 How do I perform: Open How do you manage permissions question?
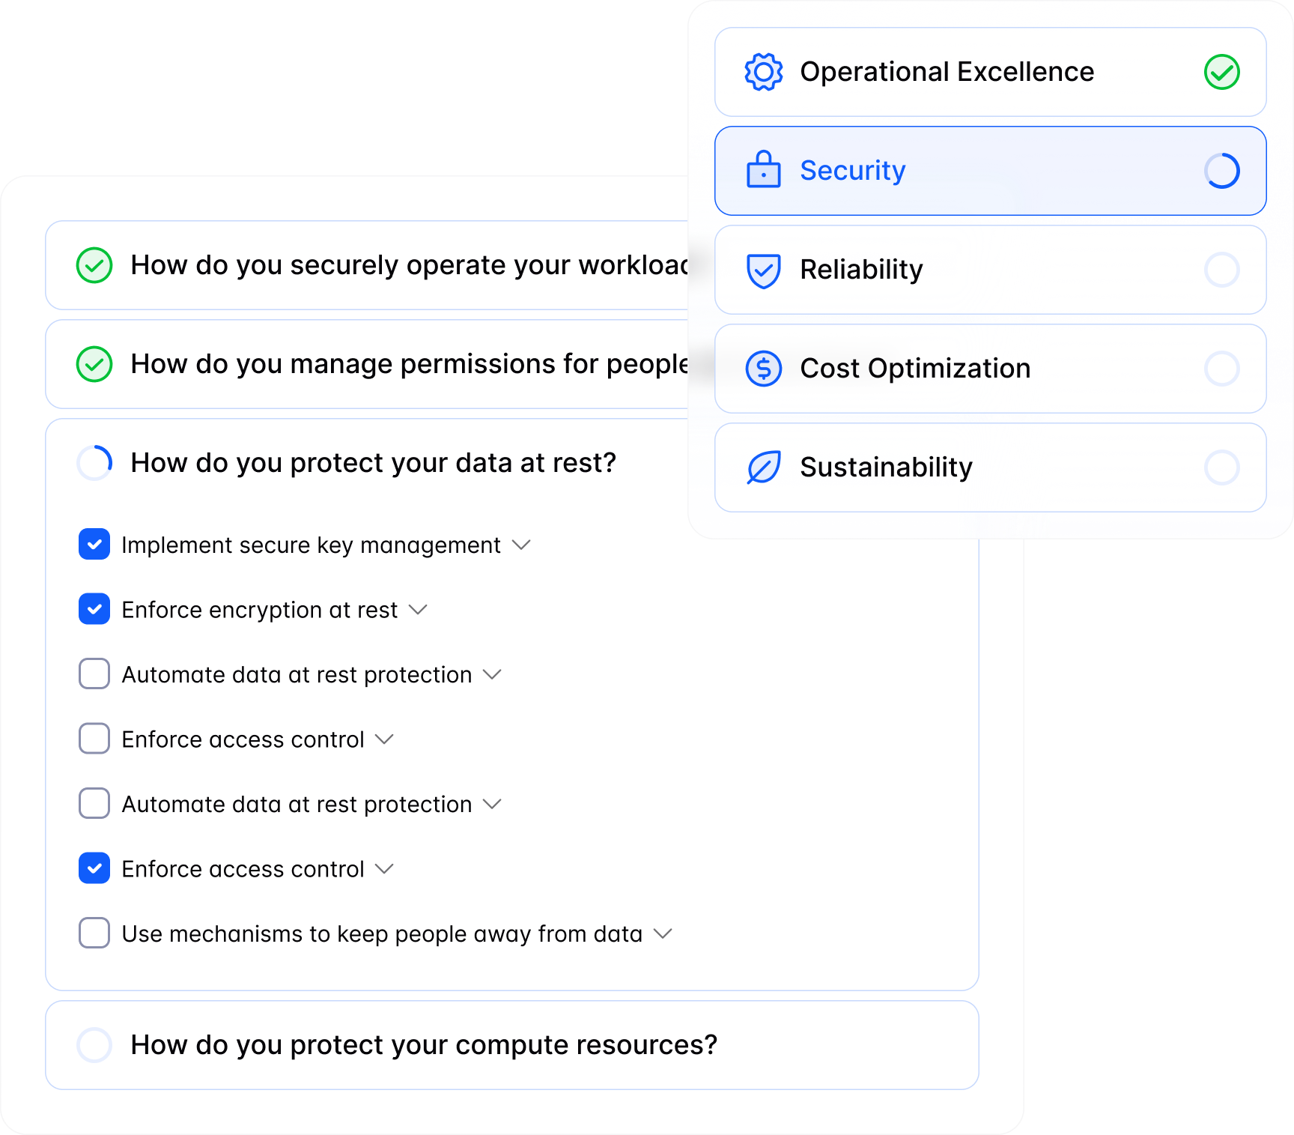367,364
